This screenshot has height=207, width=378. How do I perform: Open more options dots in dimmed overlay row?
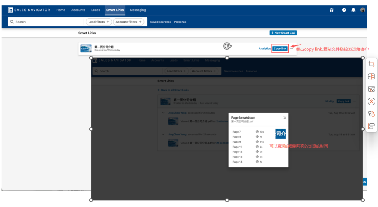pos(354,101)
